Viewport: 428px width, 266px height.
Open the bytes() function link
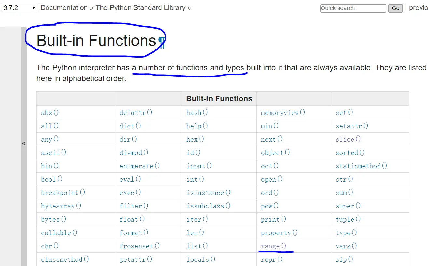click(x=54, y=219)
